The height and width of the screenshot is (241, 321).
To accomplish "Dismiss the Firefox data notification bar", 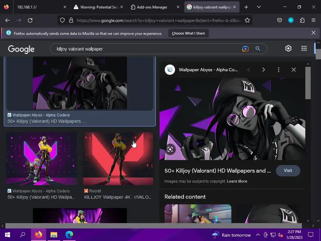I will pyautogui.click(x=313, y=33).
